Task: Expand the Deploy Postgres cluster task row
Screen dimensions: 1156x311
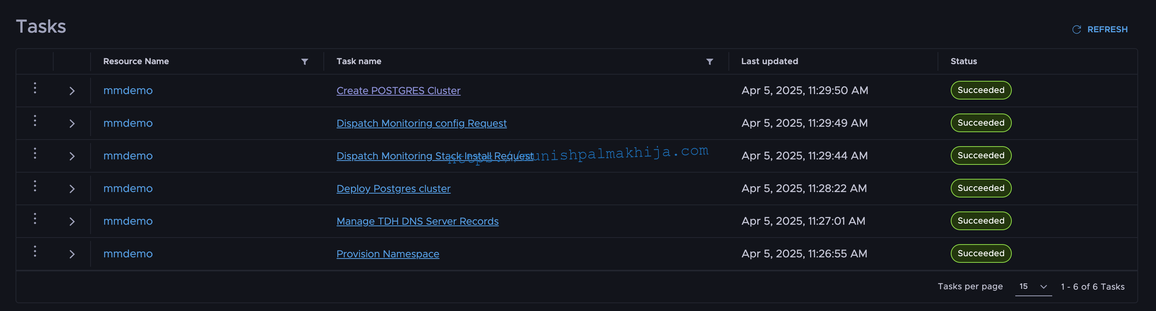Action: click(x=72, y=189)
